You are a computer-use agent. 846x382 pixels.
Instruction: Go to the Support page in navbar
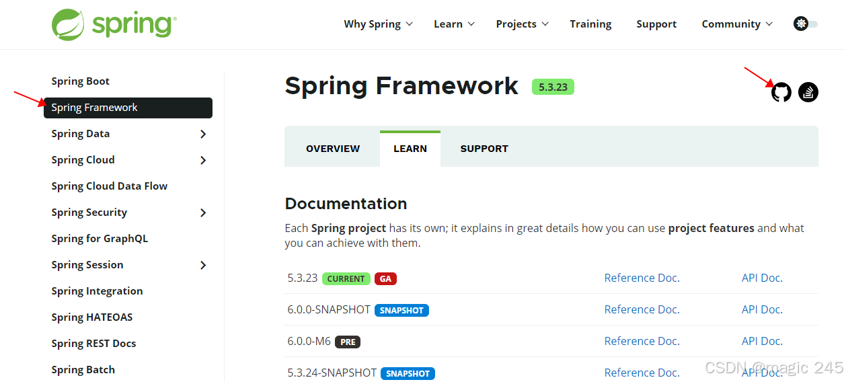pyautogui.click(x=656, y=24)
